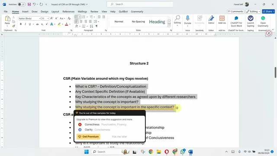Click the Save floppy disk icon
The width and height of the screenshot is (277, 156).
click(x=29, y=4)
